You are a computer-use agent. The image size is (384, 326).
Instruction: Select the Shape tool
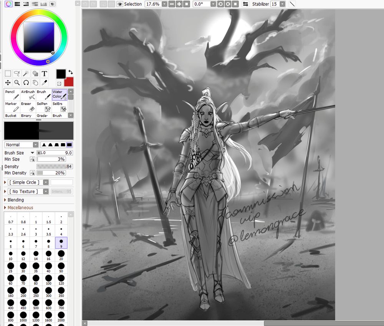(35, 73)
